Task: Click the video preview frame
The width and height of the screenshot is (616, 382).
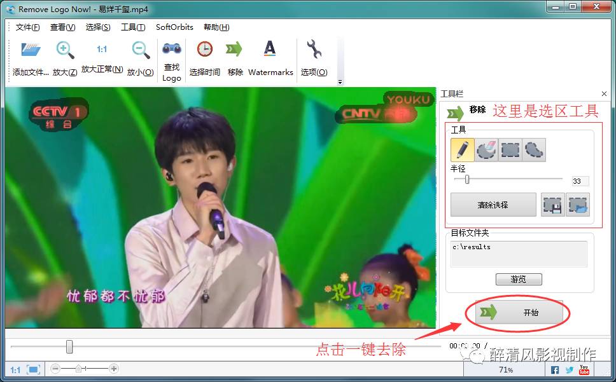Action: point(220,207)
